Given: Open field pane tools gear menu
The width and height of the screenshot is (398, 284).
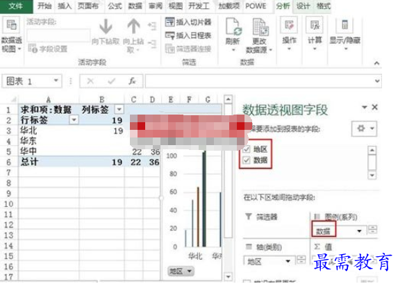Looking at the screenshot, I should pos(364,128).
